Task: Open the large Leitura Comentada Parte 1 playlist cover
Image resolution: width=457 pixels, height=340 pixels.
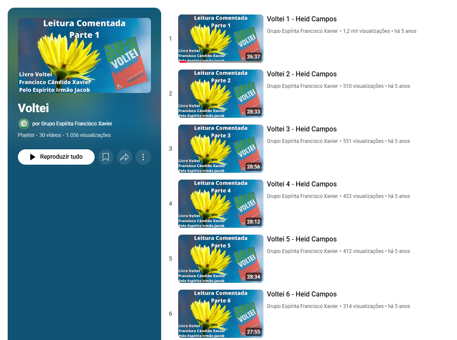Action: [x=84, y=55]
